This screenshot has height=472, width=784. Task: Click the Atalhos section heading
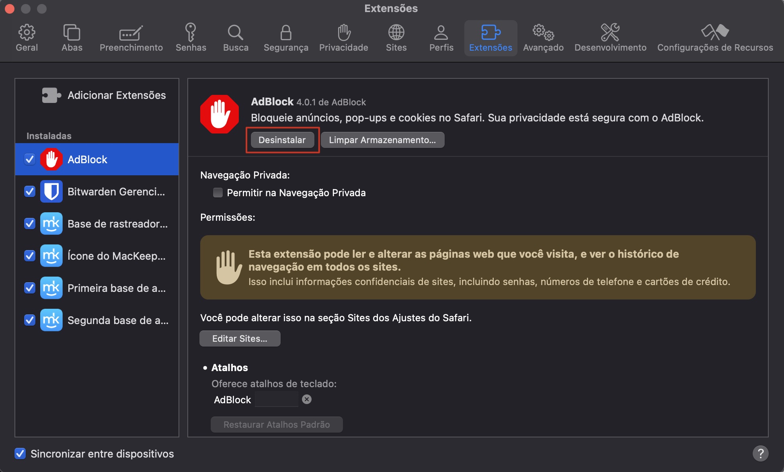tap(230, 367)
